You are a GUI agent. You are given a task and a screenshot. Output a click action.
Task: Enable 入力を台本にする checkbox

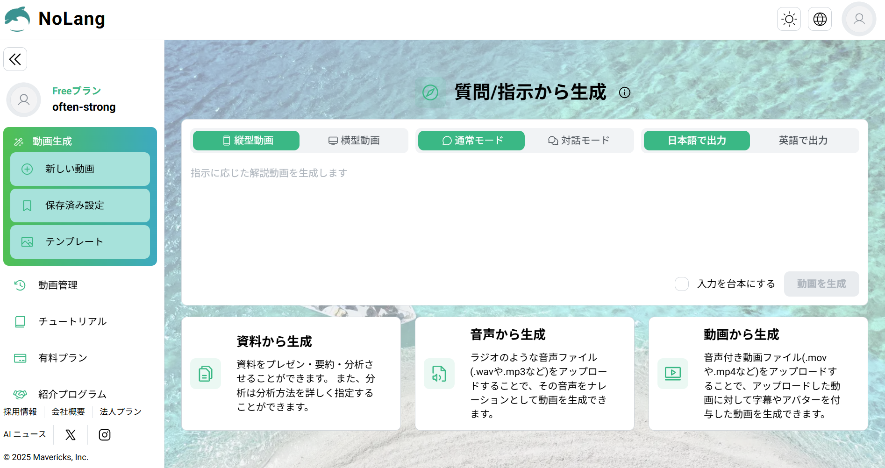[x=682, y=284]
